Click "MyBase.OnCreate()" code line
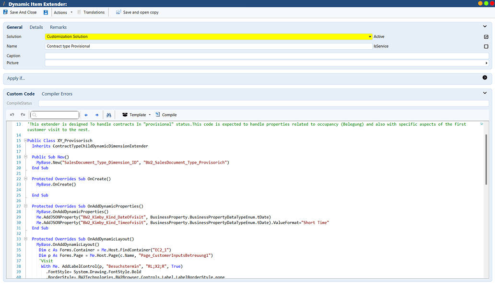The image size is (495, 285). (x=56, y=184)
